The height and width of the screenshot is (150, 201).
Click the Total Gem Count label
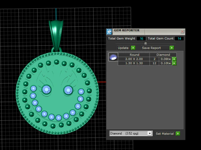(x=160, y=38)
